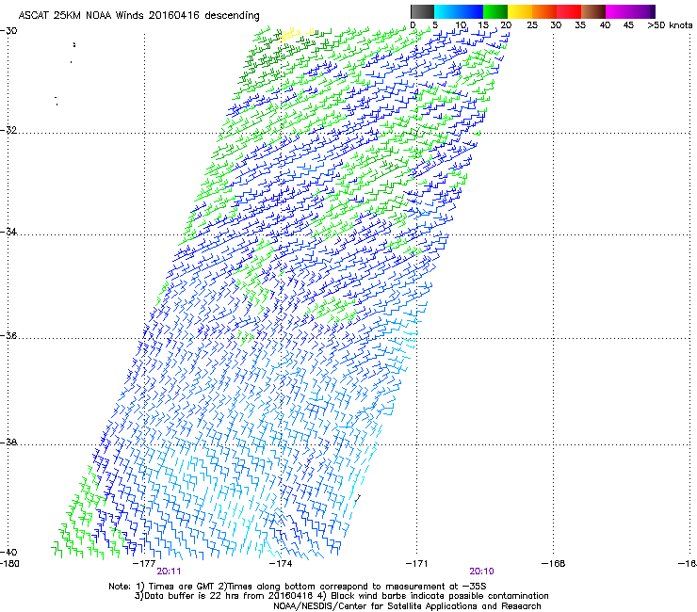697x612 pixels.
Task: Click the latitude label -32
Action: coord(8,130)
